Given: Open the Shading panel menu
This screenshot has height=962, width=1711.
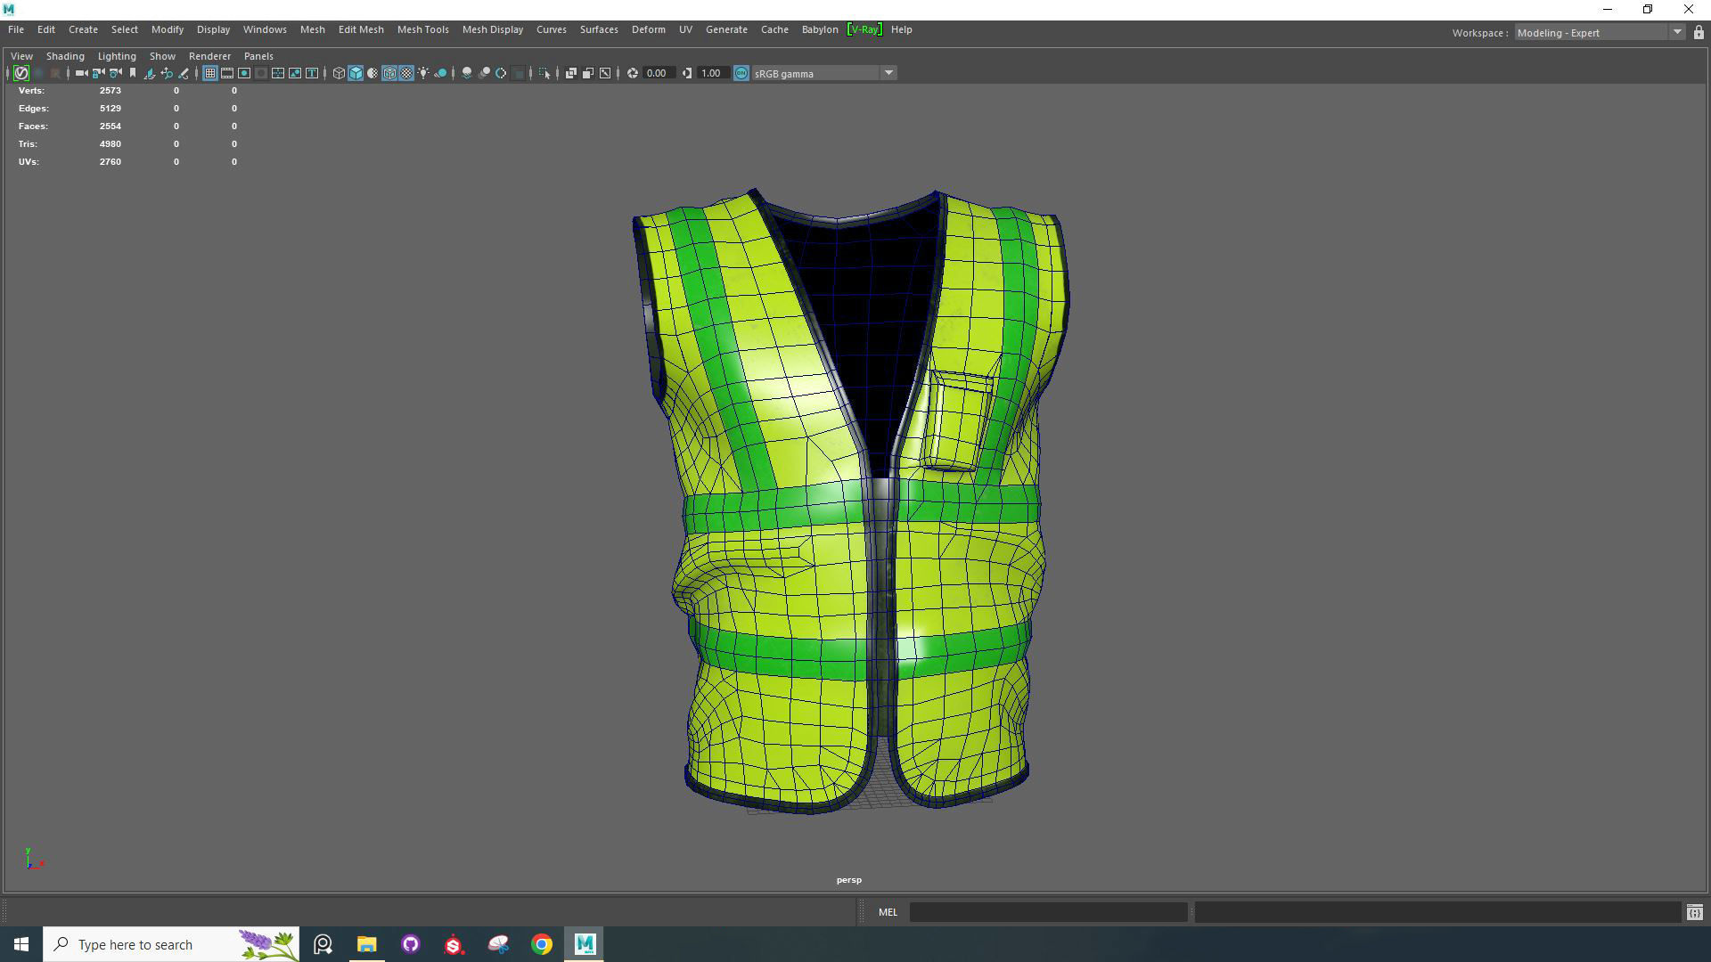Looking at the screenshot, I should coord(65,56).
